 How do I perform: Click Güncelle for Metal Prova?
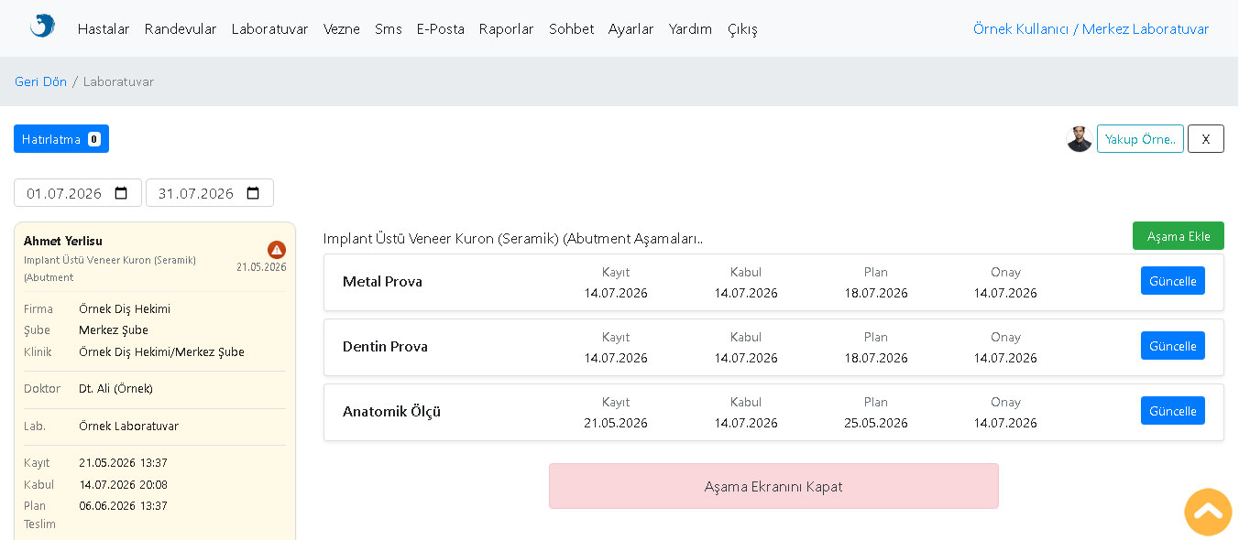pos(1173,281)
